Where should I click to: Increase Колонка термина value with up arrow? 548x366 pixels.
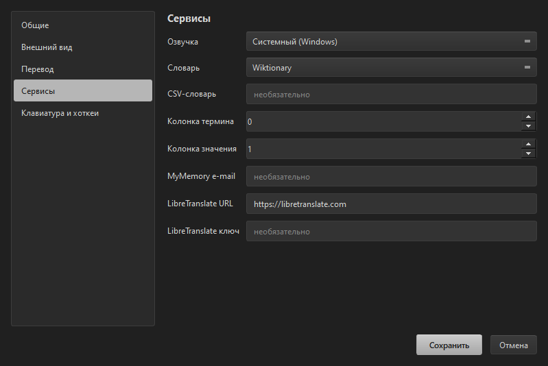click(528, 117)
